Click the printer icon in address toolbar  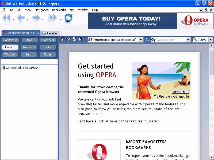pos(74,39)
